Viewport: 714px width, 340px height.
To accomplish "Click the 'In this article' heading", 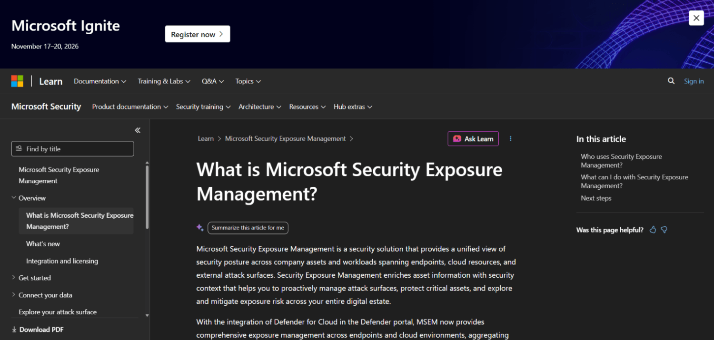I will (x=601, y=139).
